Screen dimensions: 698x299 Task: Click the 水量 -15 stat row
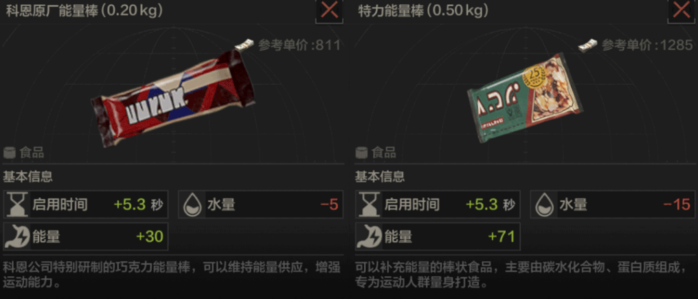[613, 205]
